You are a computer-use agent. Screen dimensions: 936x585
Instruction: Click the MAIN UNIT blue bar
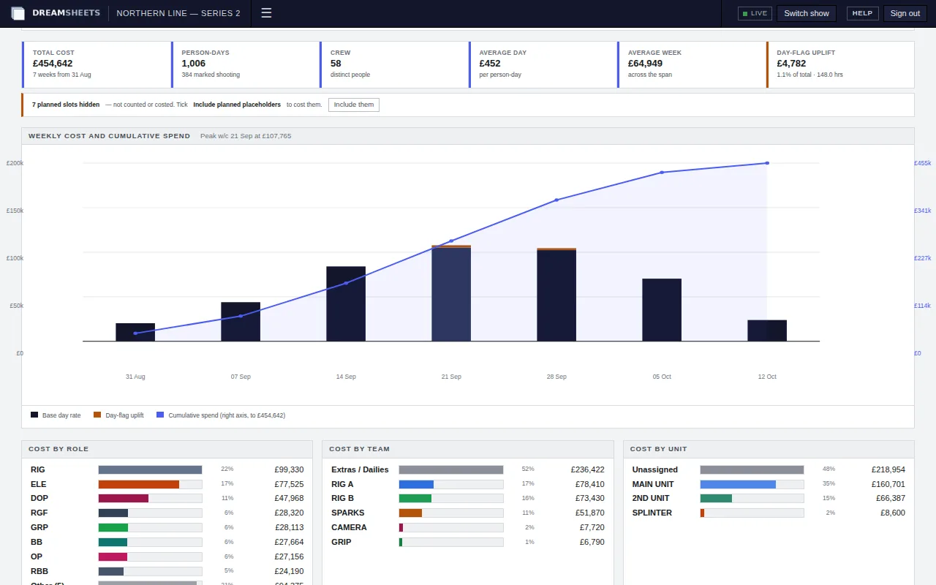click(738, 484)
